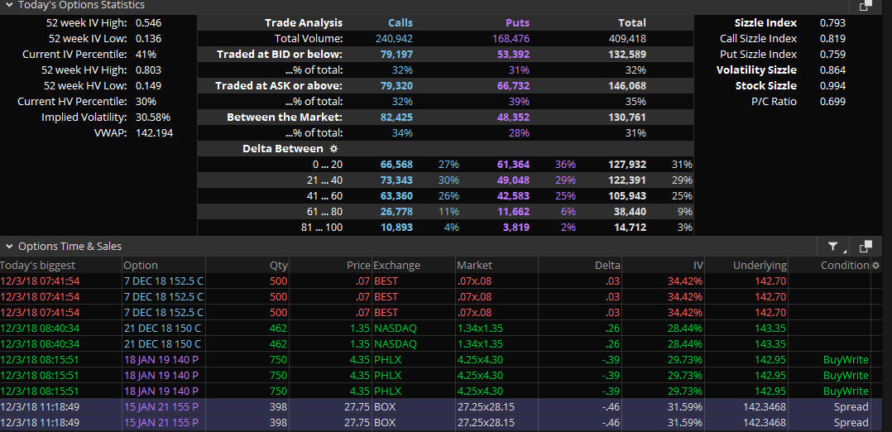
Task: Click the Time & Sales filter icon
Action: [834, 247]
